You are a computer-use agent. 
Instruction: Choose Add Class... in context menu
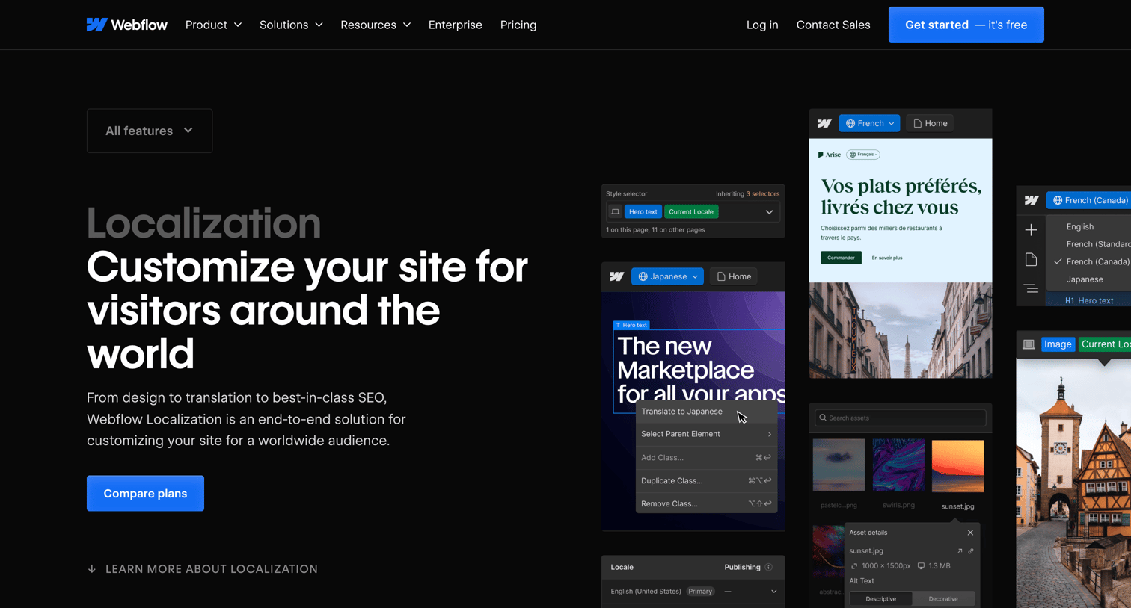[x=706, y=457]
